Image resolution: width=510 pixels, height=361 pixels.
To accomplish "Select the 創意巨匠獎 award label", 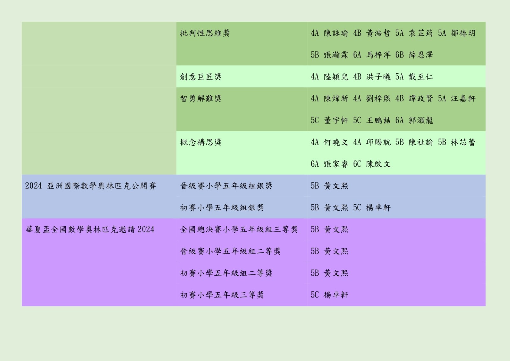I will point(200,77).
